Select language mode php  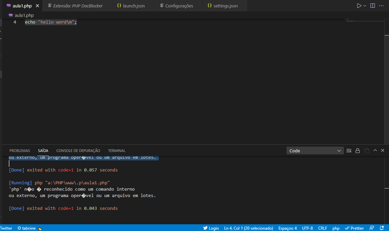(336, 228)
